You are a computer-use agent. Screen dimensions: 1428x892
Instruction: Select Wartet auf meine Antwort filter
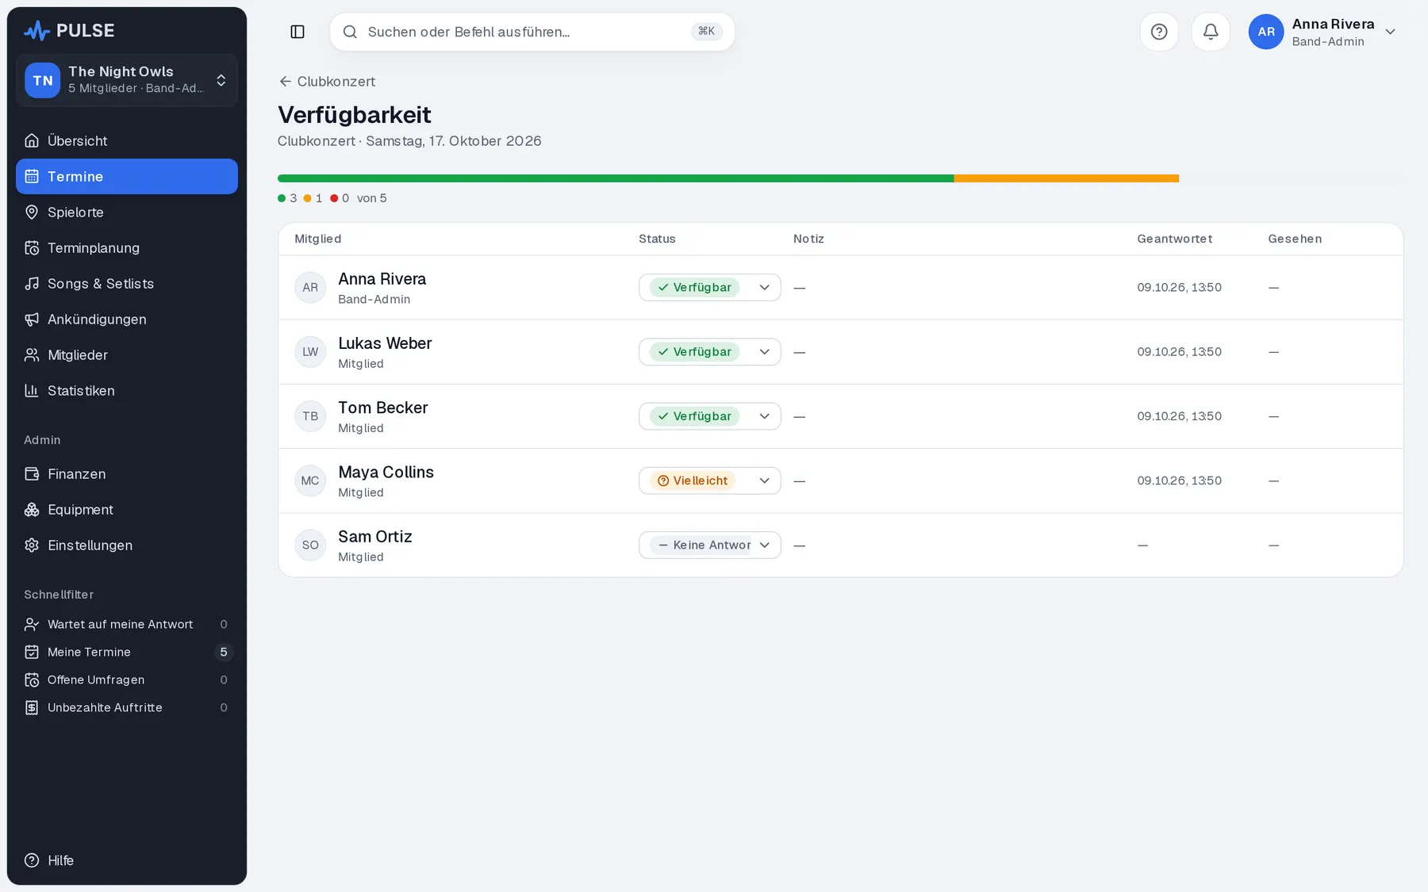127,624
